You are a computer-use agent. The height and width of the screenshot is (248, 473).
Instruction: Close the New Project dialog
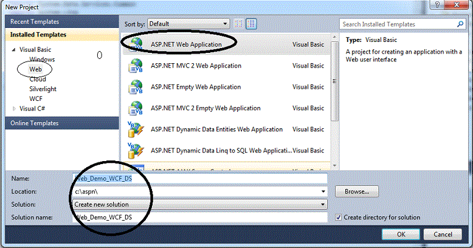457,4
